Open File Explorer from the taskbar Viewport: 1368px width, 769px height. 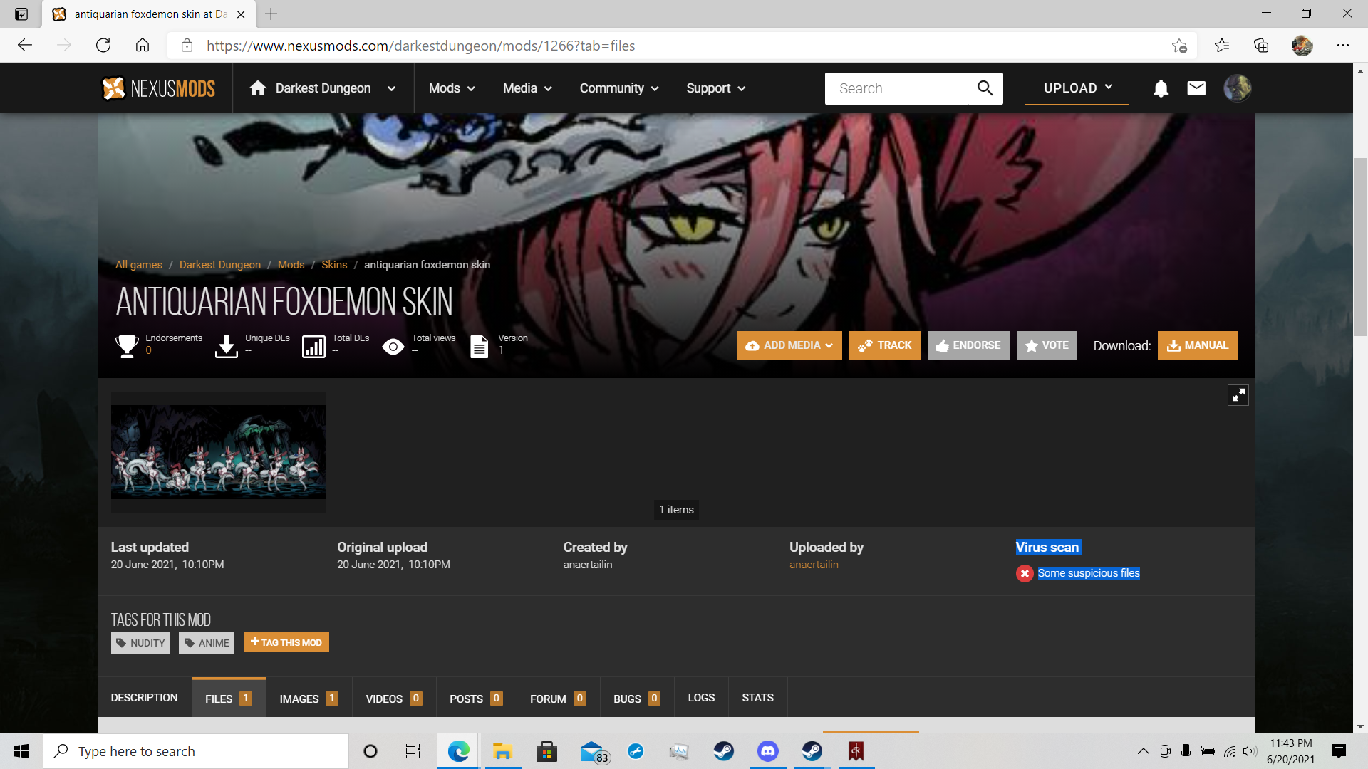coord(502,751)
